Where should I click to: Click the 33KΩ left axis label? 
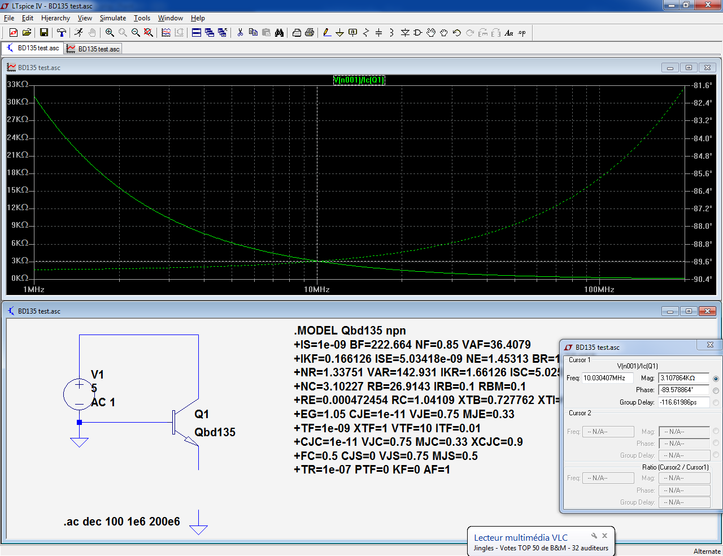18,84
